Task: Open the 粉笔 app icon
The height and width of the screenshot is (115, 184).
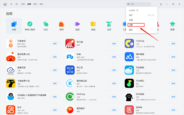Action: 70,57
